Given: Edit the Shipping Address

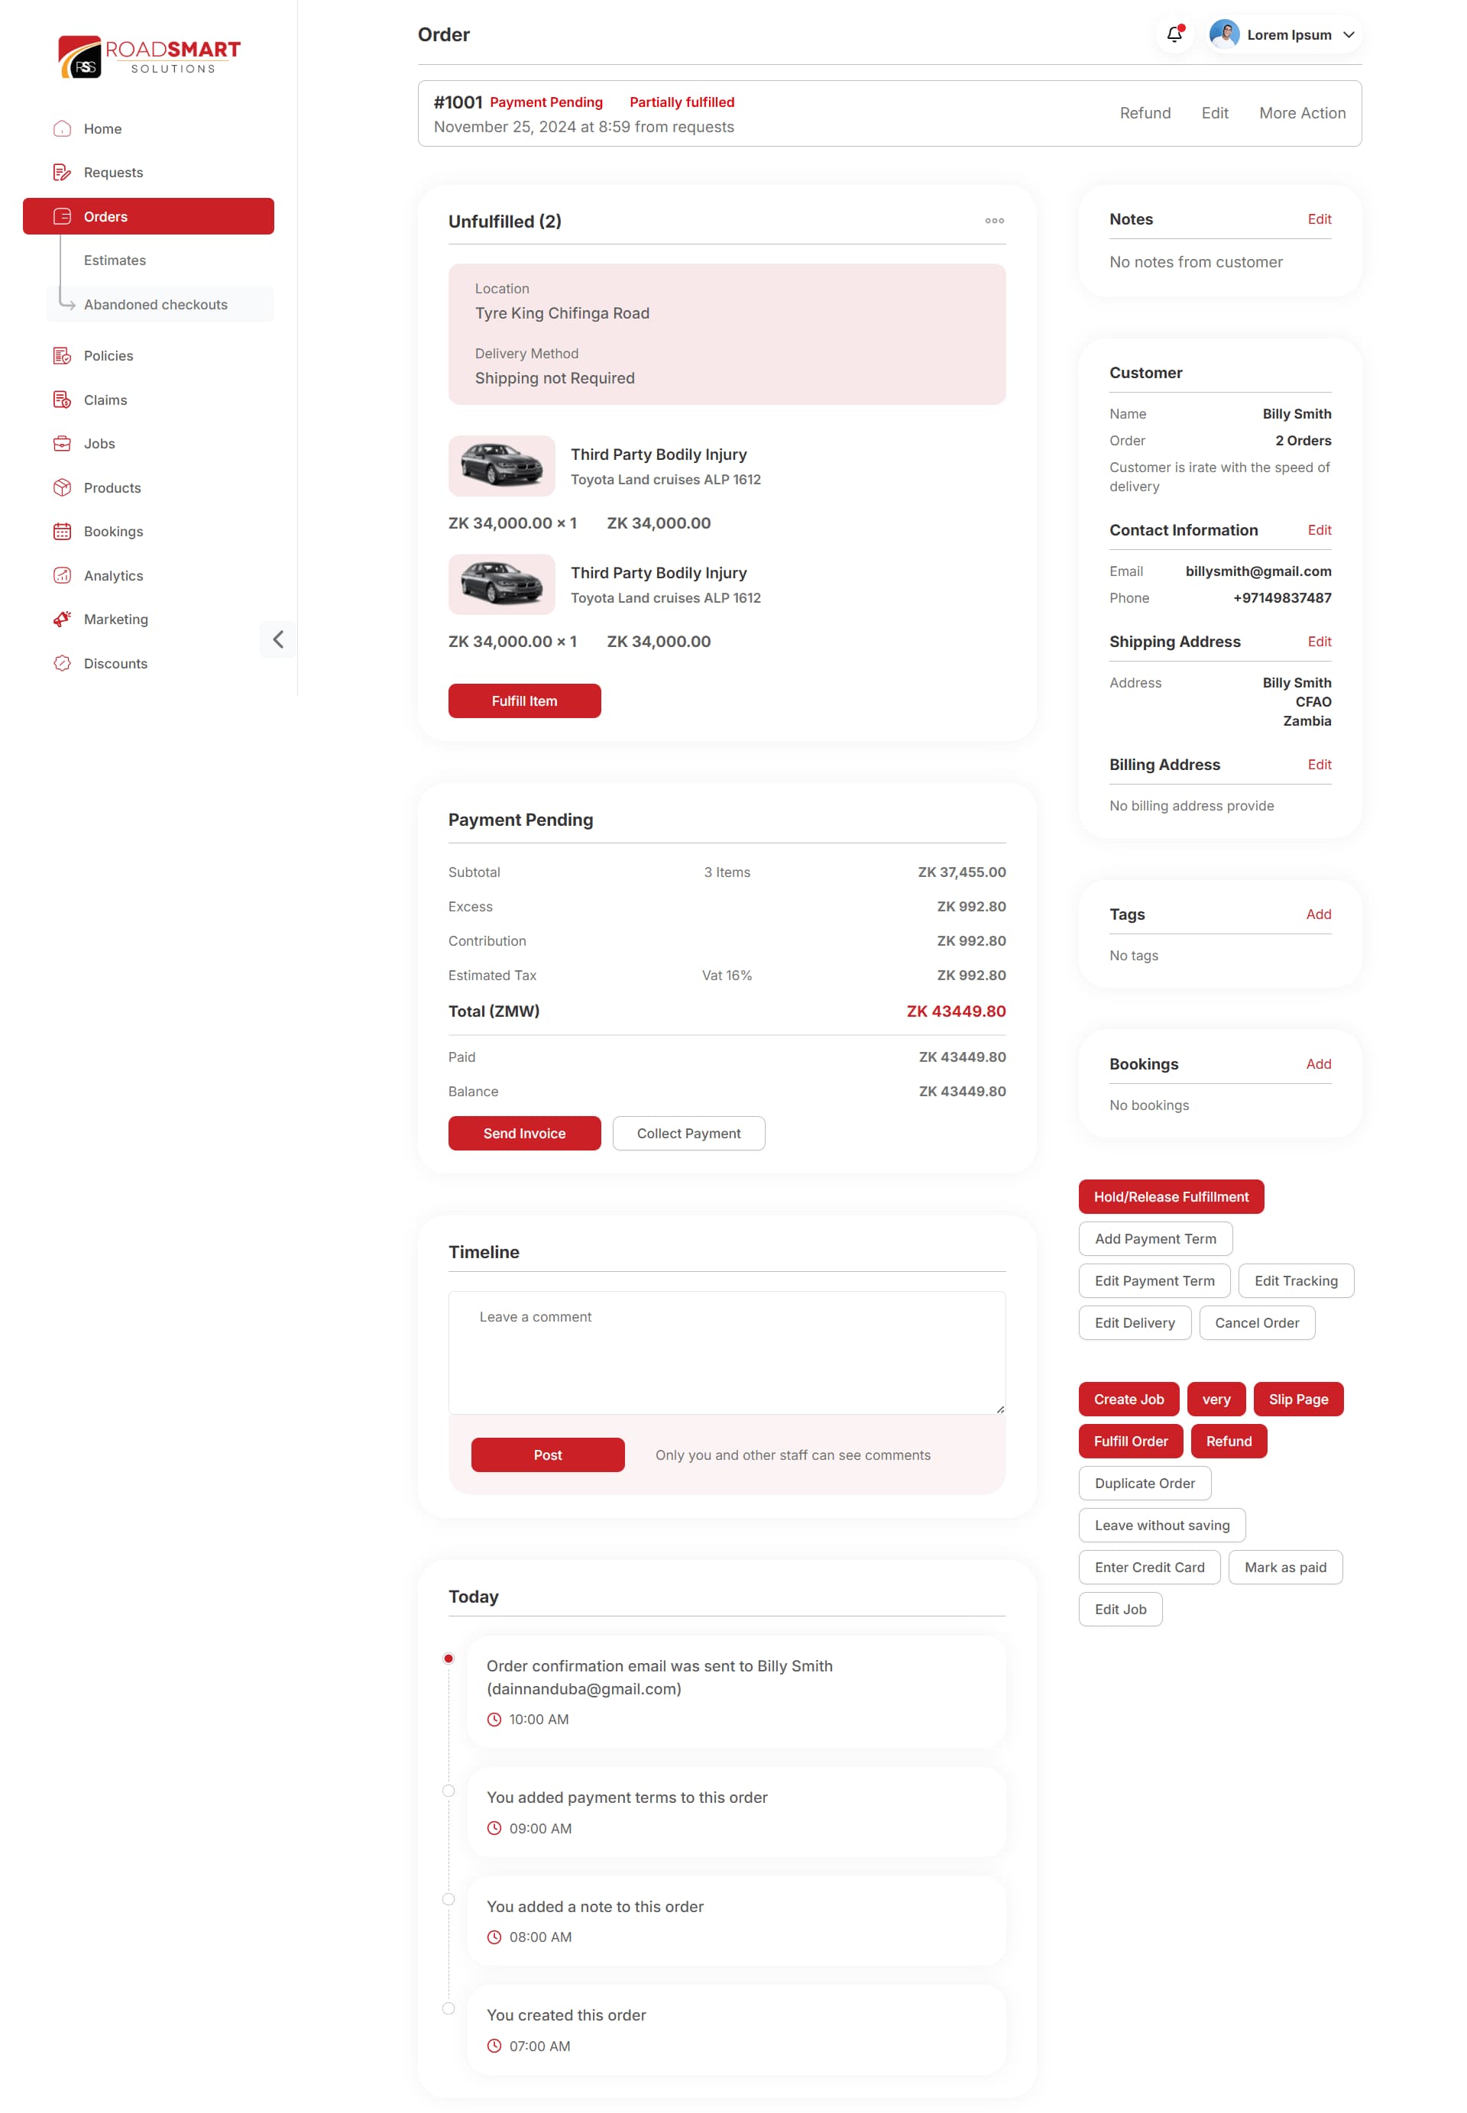Looking at the screenshot, I should point(1320,642).
